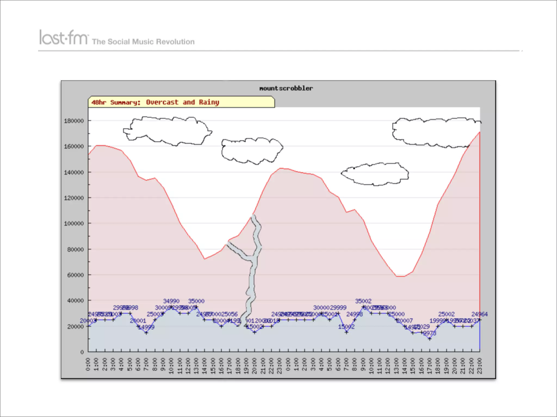The width and height of the screenshot is (557, 417).
Task: Click the 35002 data point label
Action: tap(363, 301)
